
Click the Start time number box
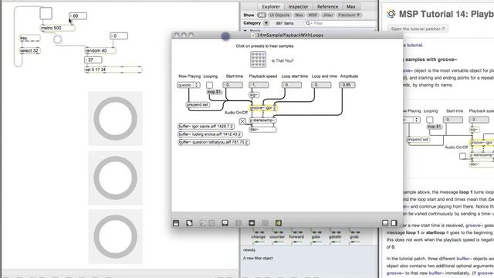click(233, 85)
